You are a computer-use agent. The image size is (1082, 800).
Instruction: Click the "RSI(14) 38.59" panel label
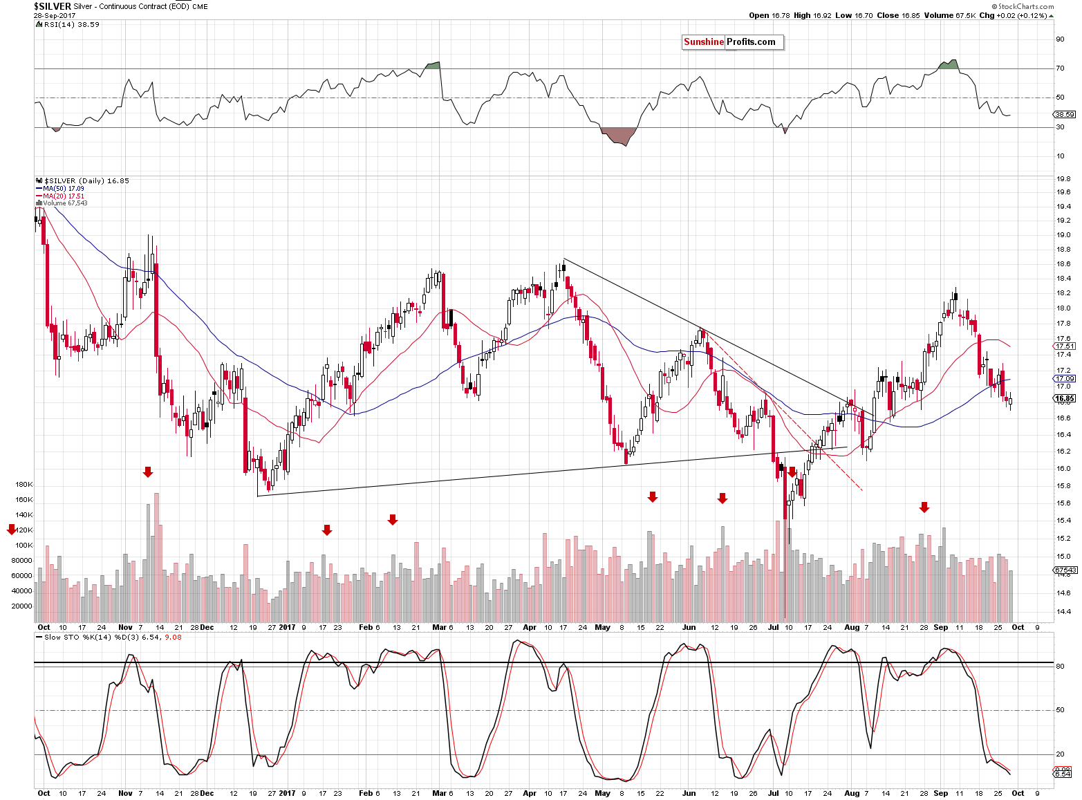[x=72, y=24]
